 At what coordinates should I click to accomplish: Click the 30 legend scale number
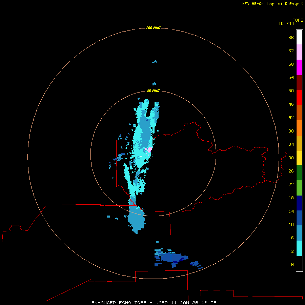pos(291,158)
